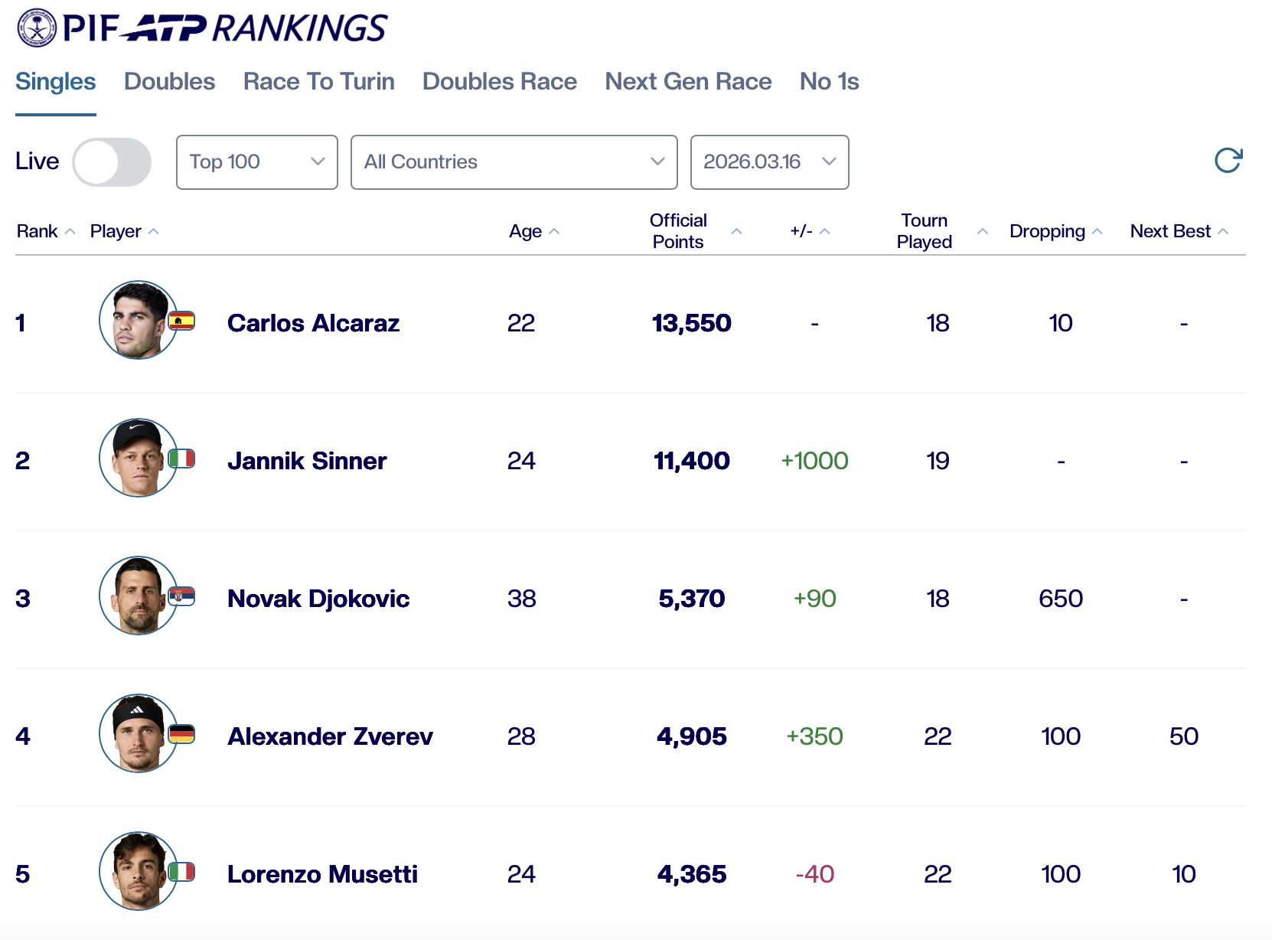Toggle the Live rankings switch
Image resolution: width=1272 pixels, height=940 pixels.
click(x=112, y=162)
